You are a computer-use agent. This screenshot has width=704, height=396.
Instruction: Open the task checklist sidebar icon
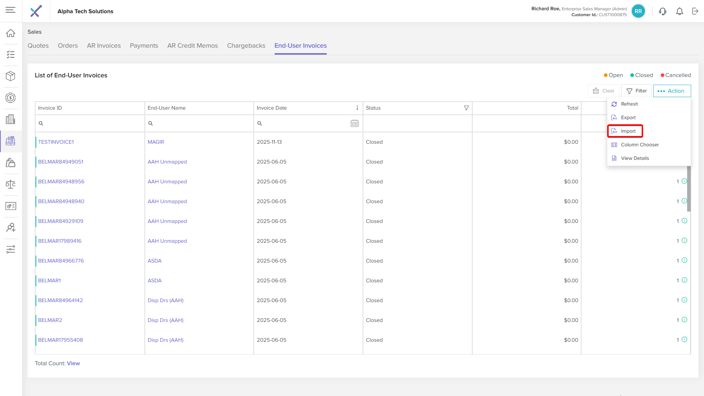11,55
